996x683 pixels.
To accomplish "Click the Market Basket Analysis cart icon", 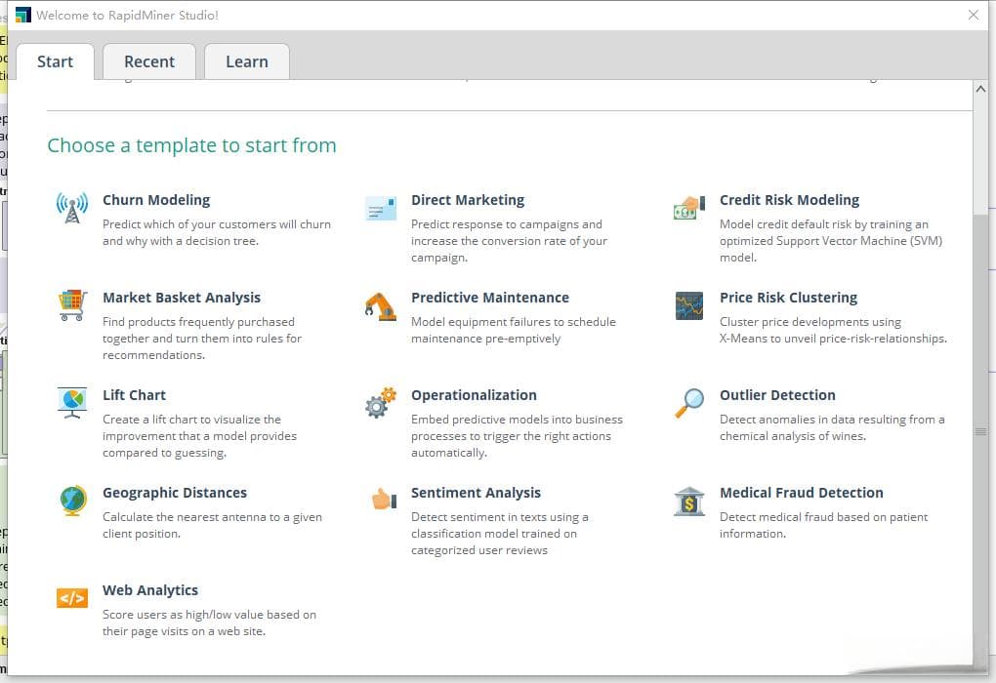I will (x=72, y=305).
